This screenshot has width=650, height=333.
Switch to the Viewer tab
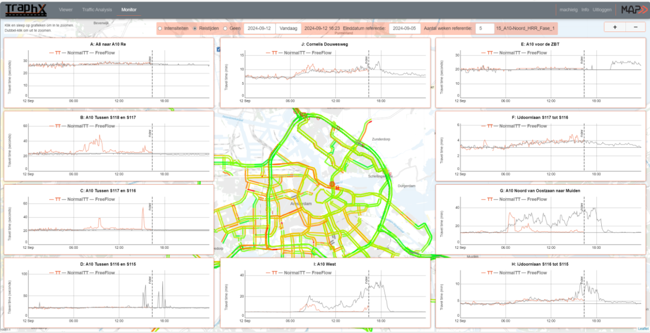[x=66, y=9]
